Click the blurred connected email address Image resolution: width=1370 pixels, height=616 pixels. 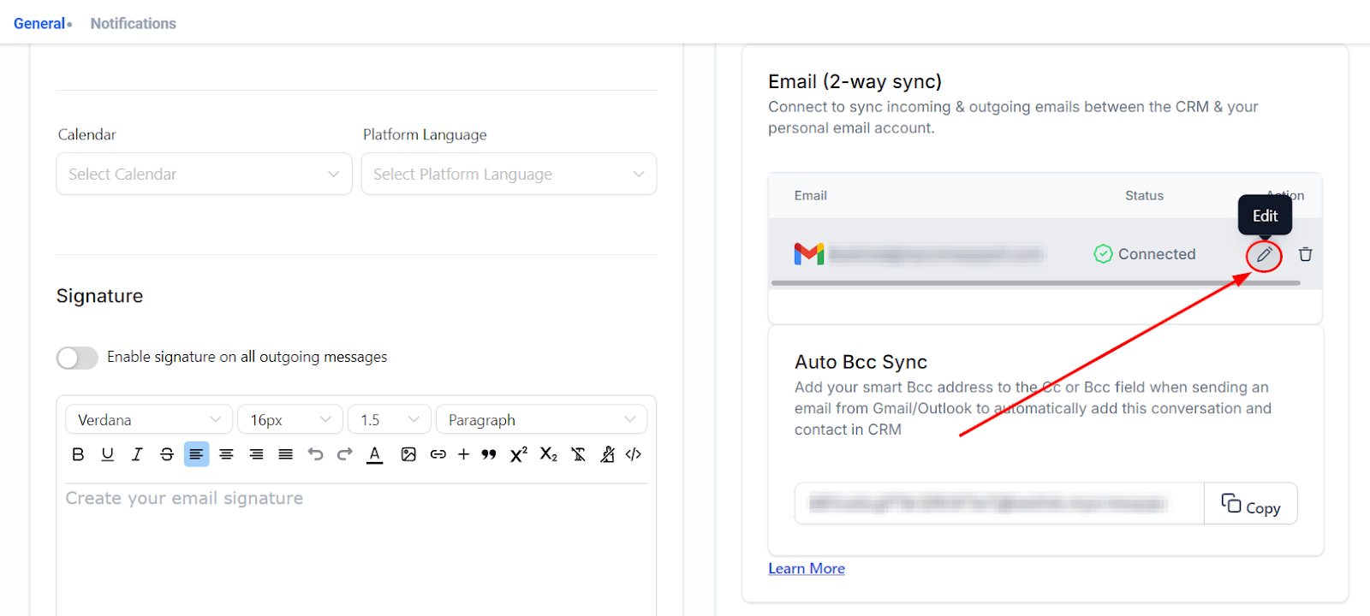(x=937, y=254)
